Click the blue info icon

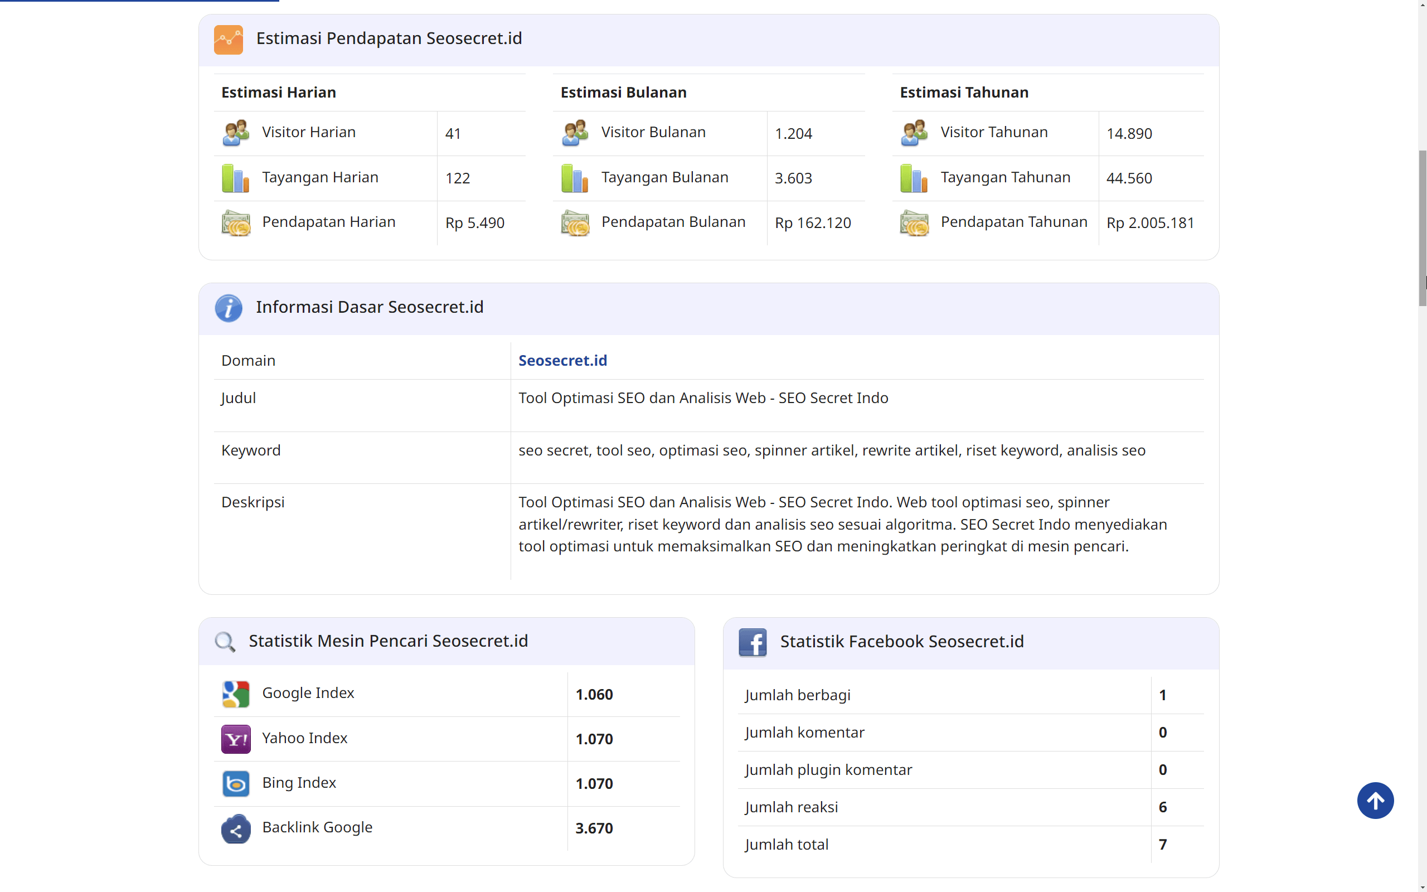coord(228,308)
